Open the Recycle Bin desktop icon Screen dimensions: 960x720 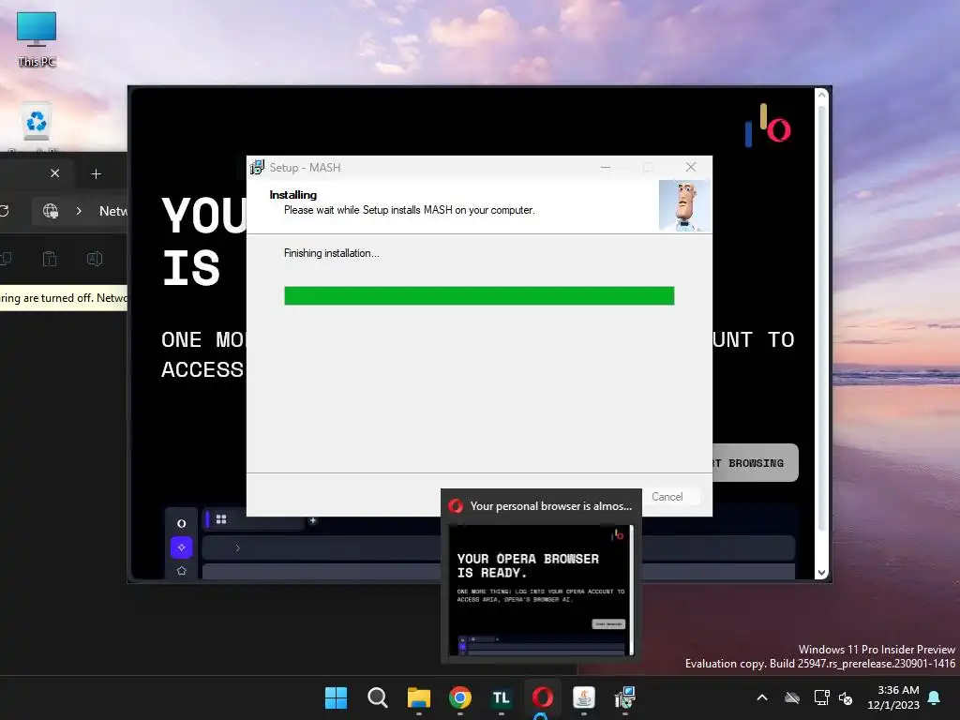point(37,123)
